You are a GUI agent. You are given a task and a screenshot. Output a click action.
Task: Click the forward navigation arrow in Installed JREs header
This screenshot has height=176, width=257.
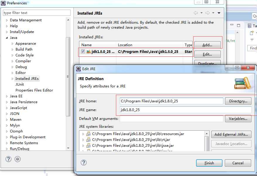coord(208,13)
